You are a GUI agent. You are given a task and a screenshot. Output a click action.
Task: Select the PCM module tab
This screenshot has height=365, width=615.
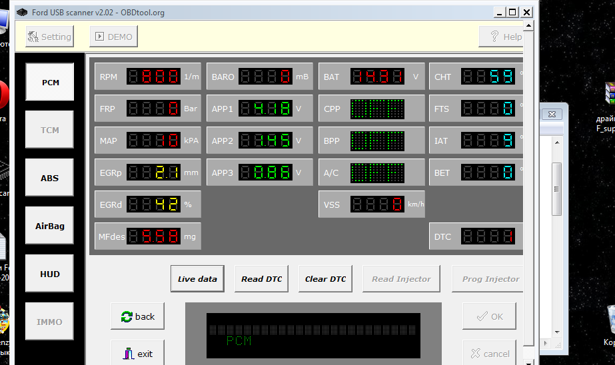click(x=50, y=82)
